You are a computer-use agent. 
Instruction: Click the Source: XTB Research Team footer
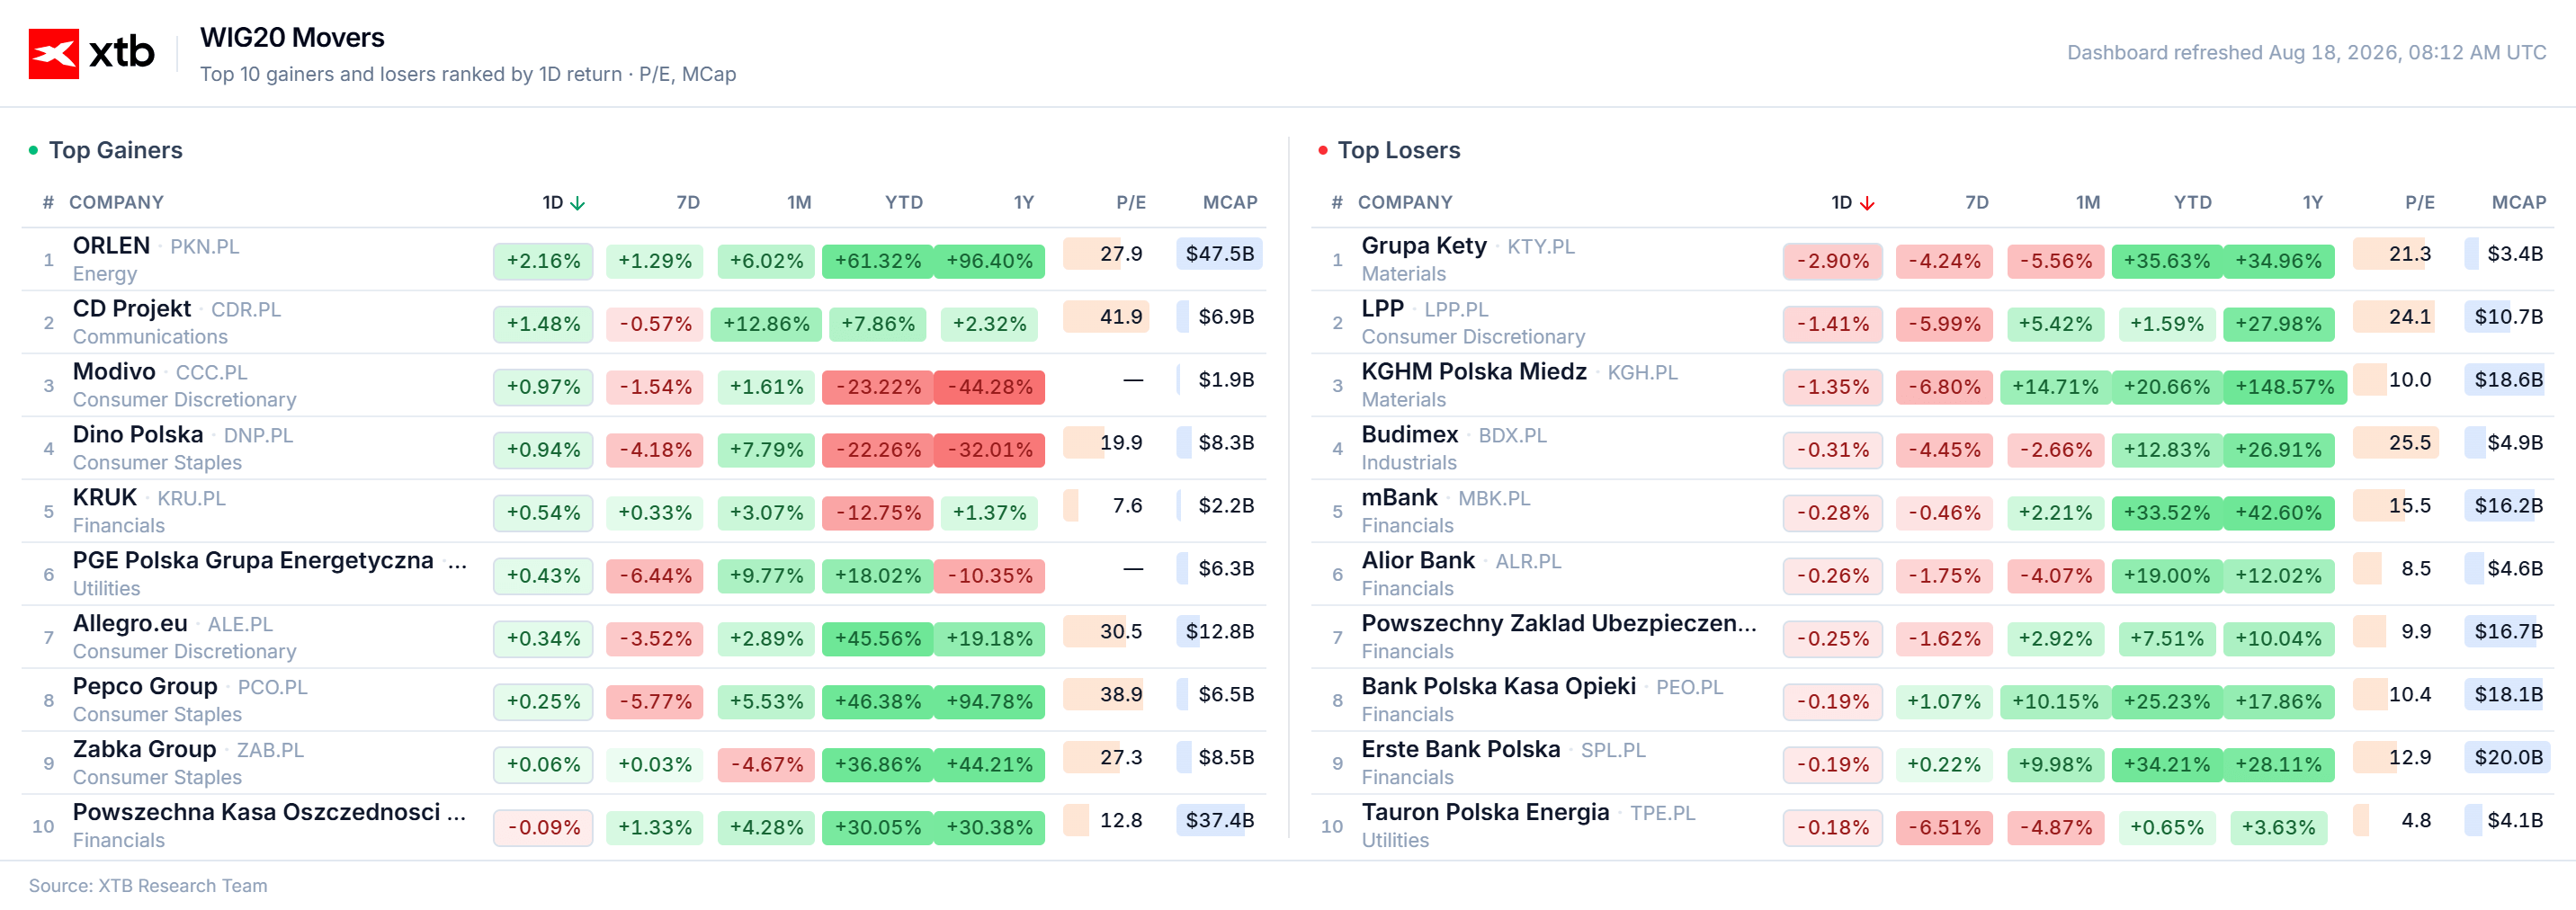coord(148,885)
